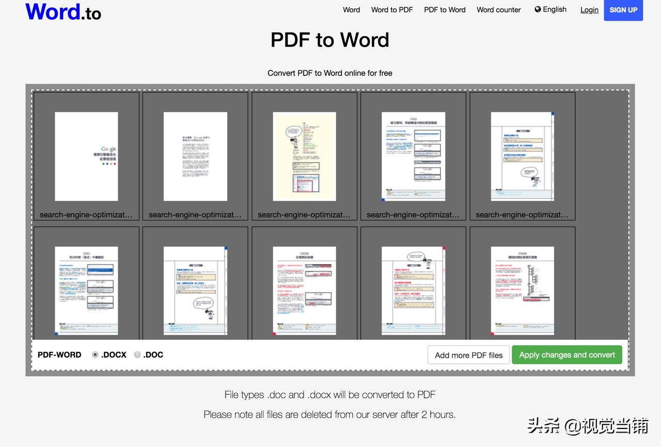Click the Login link

pyautogui.click(x=589, y=10)
